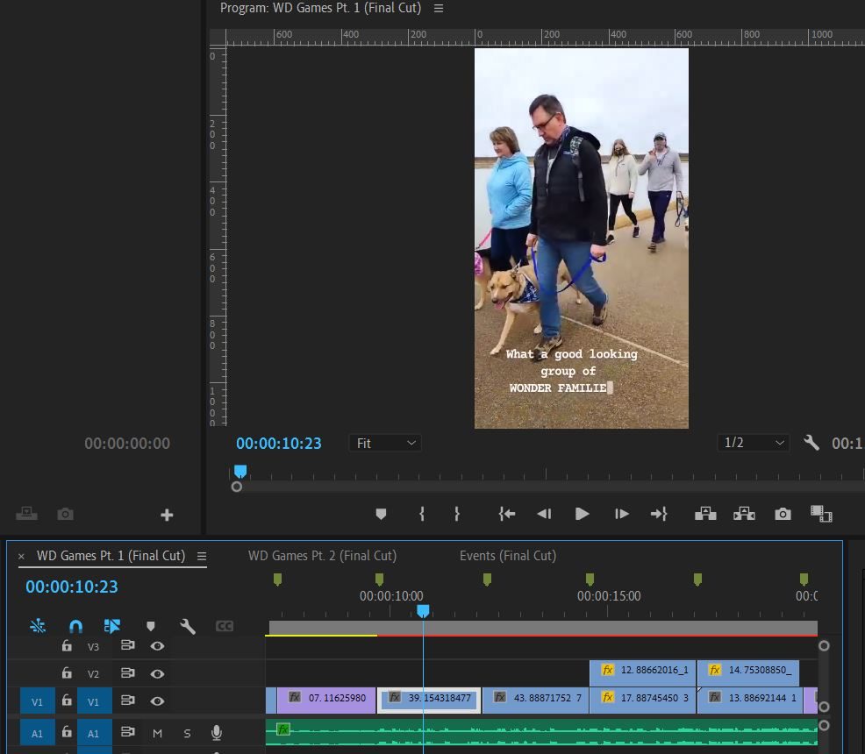Select clip 39. 154318477 on V1
The image size is (865, 754).
pyautogui.click(x=429, y=700)
